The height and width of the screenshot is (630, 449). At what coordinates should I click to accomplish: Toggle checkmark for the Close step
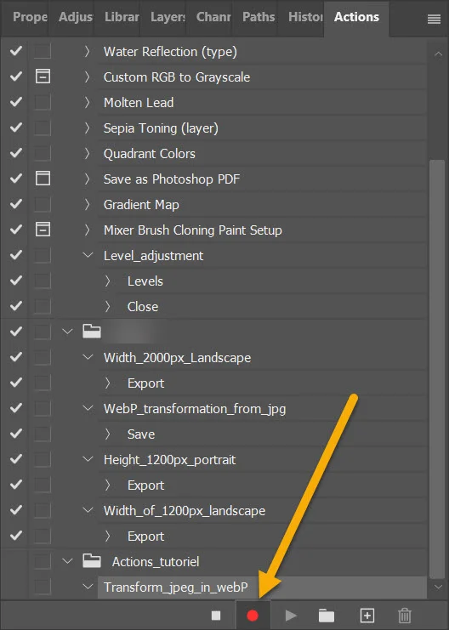click(x=16, y=306)
